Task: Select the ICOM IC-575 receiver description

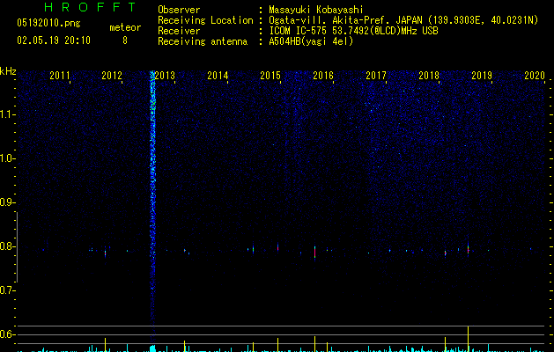Action: [x=353, y=31]
